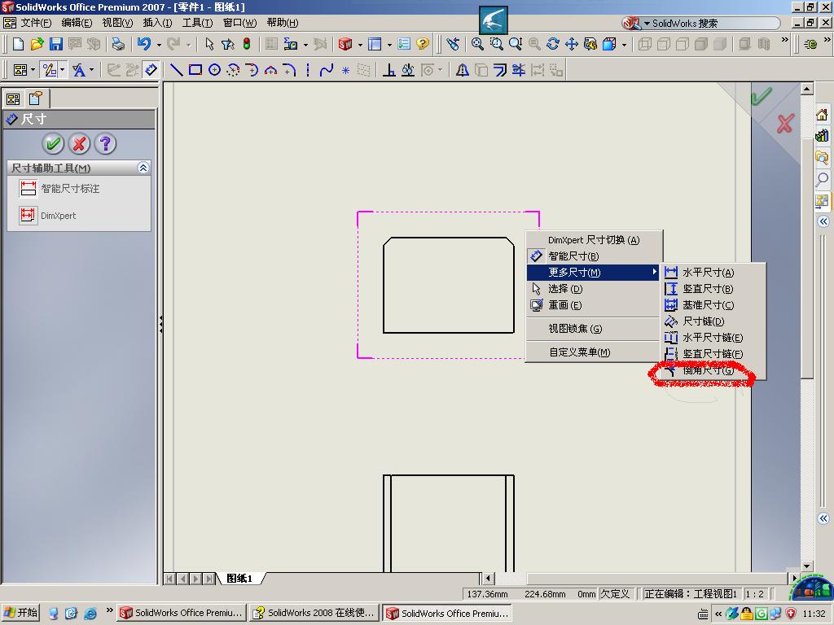The width and height of the screenshot is (834, 625).
Task: Click the Pan four-arrow icon
Action: [x=572, y=44]
